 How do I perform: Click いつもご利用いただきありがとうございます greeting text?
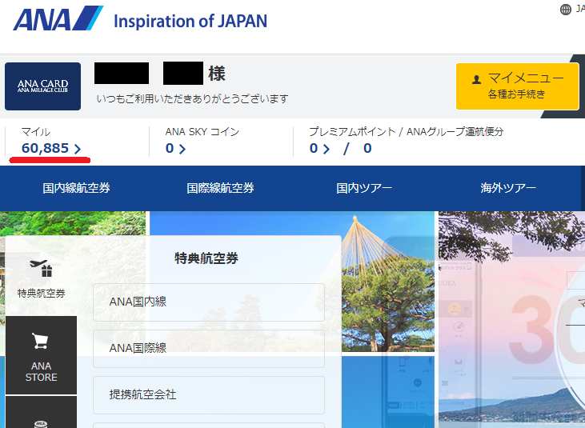pyautogui.click(x=193, y=98)
